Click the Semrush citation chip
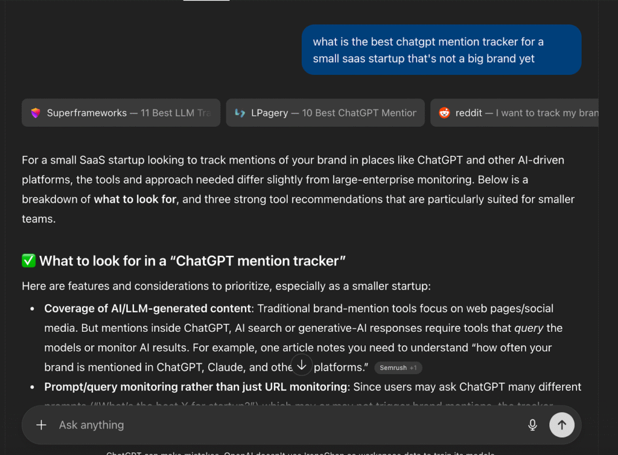 click(x=393, y=367)
